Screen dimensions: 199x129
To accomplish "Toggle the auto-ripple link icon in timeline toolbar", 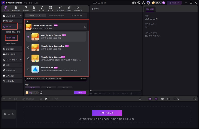I will (150, 99).
